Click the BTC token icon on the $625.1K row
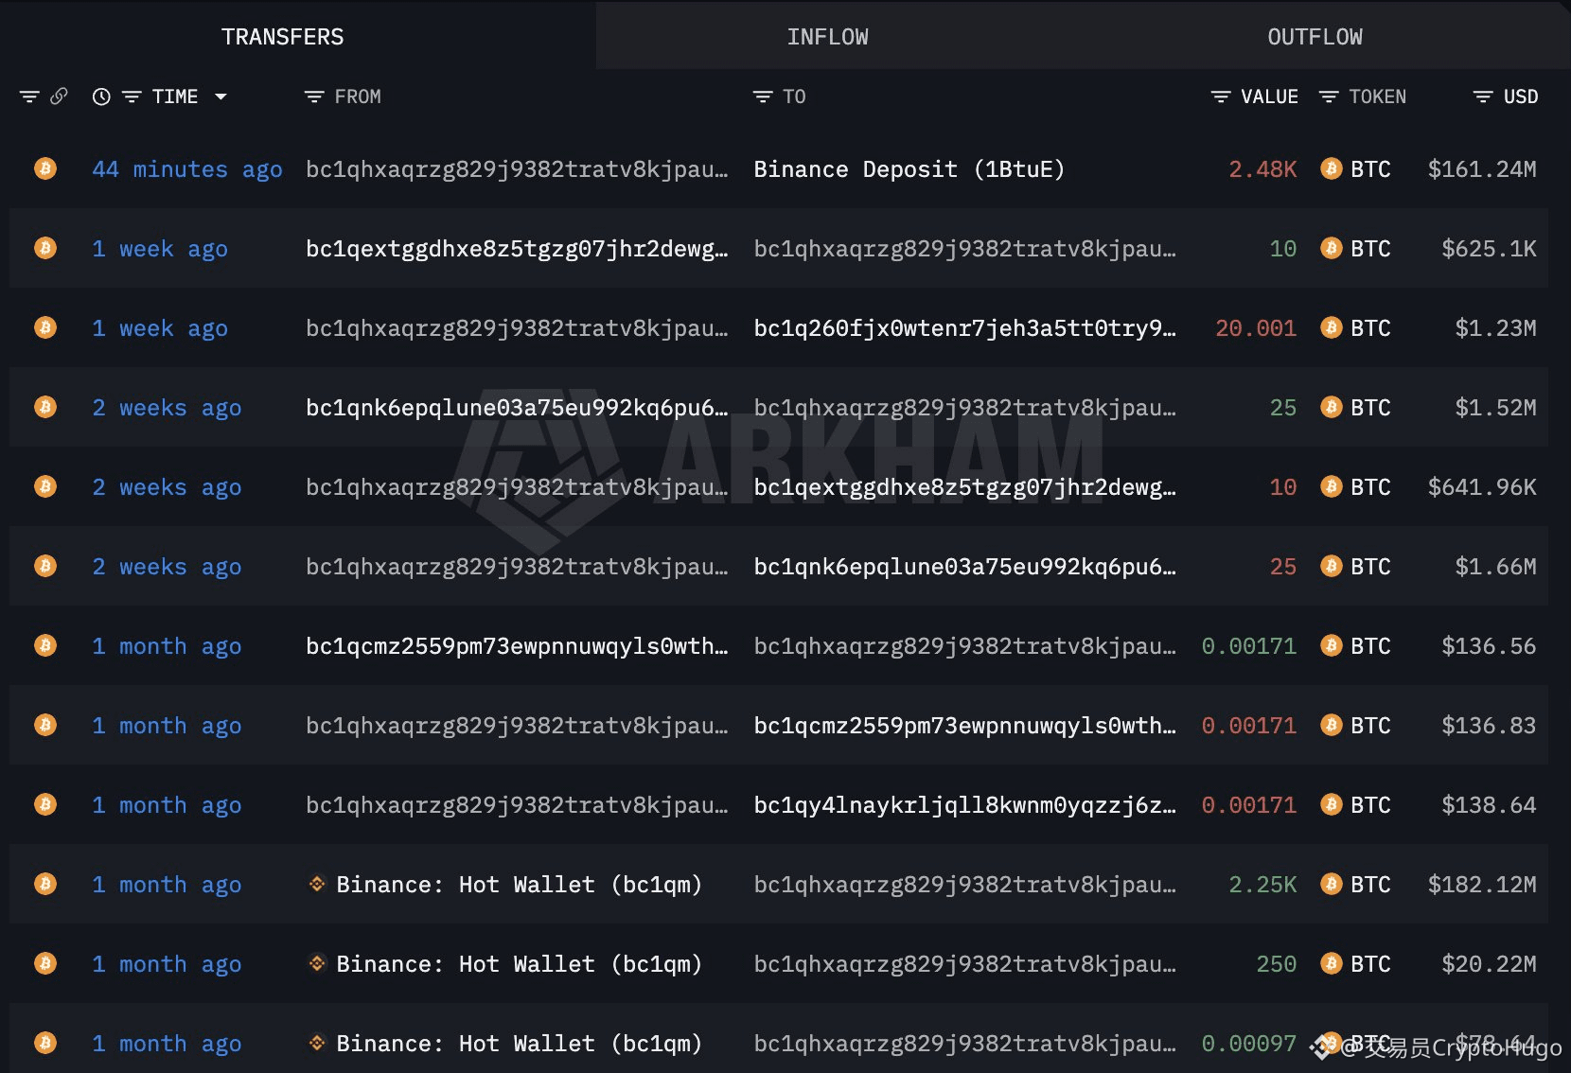The width and height of the screenshot is (1571, 1073). click(1332, 248)
